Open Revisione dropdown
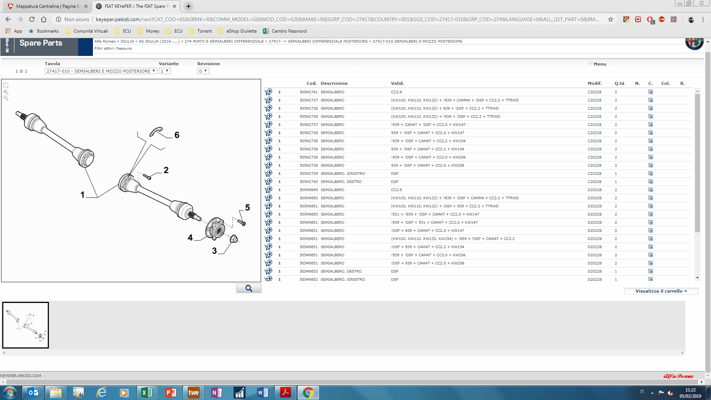711x400 pixels. [x=203, y=71]
